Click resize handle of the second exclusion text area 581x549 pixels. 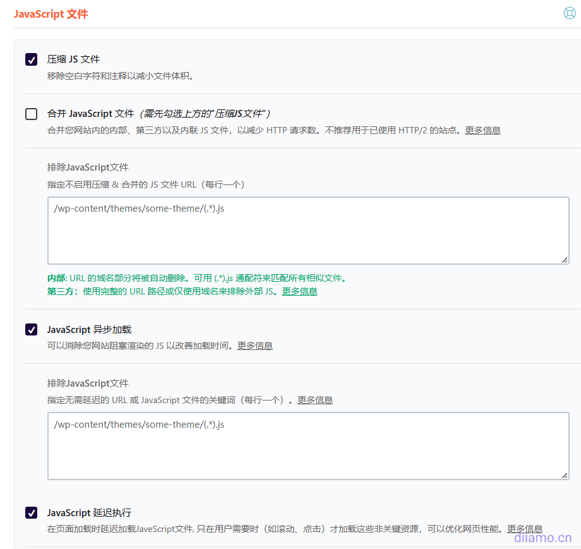[564, 475]
